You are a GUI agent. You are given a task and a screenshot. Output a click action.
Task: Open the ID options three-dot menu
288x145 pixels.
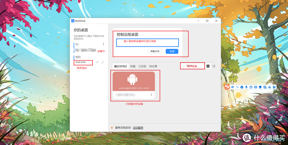click(103, 44)
